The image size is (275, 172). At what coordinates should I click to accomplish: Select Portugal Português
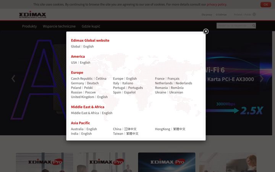pos(128,88)
